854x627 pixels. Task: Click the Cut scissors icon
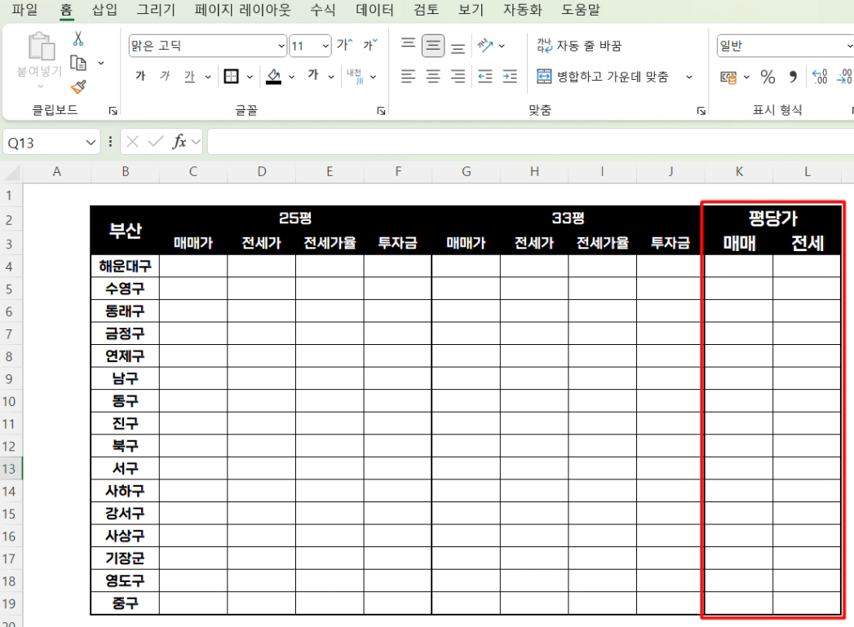tap(79, 38)
